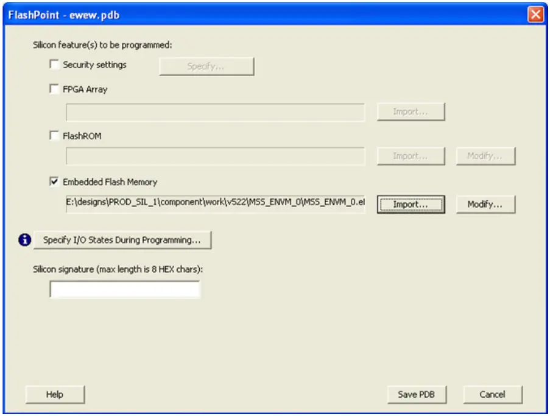Modify the Embedded Flash Memory data
The height and width of the screenshot is (416, 550).
pos(485,204)
